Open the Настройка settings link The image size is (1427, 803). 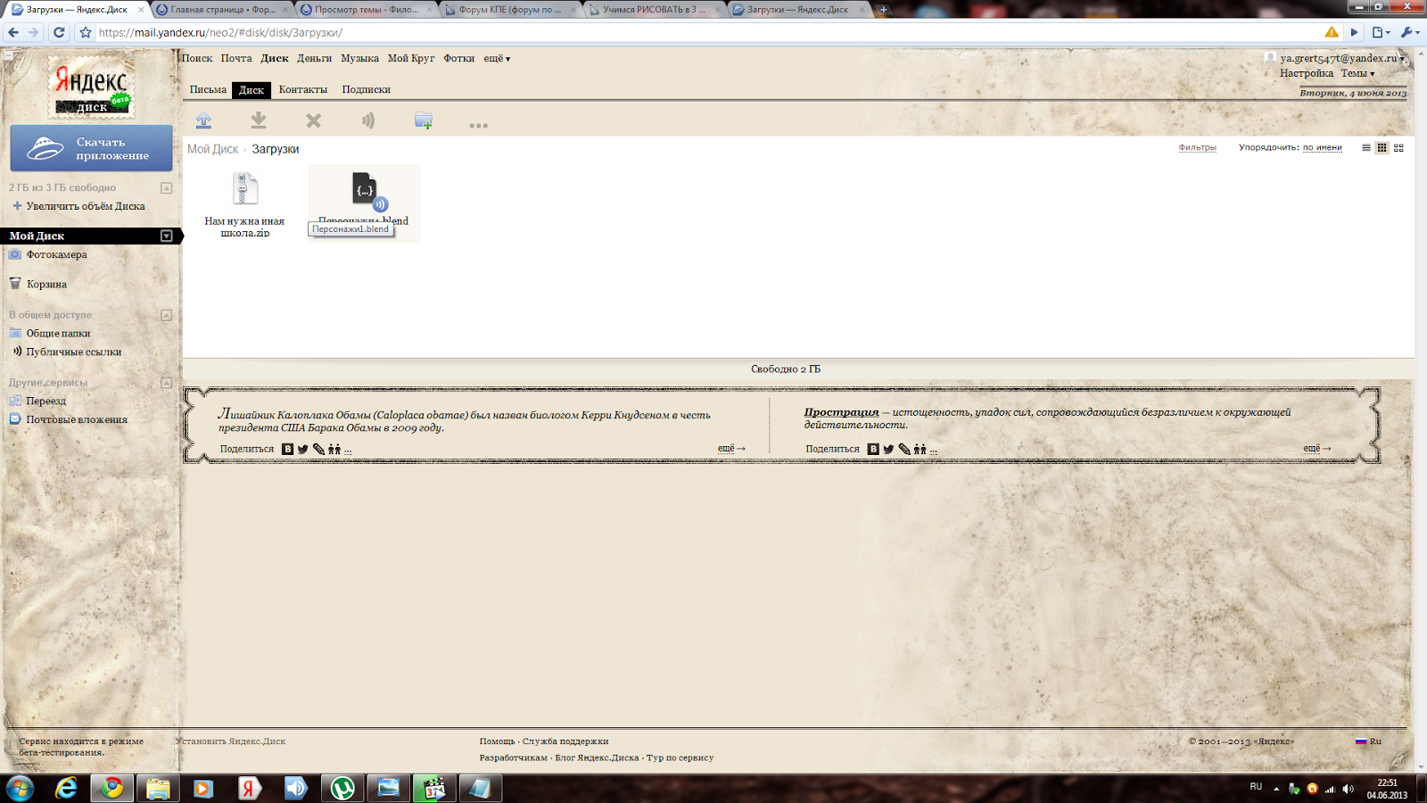[x=1307, y=73]
